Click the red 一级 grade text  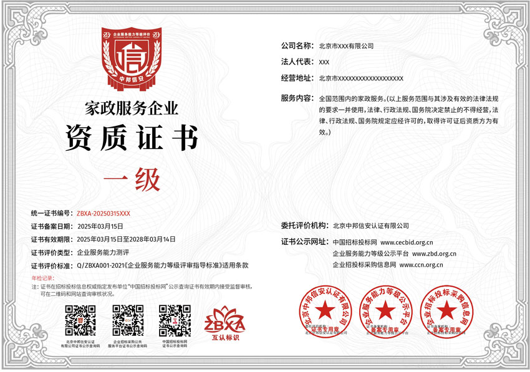pyautogui.click(x=132, y=179)
